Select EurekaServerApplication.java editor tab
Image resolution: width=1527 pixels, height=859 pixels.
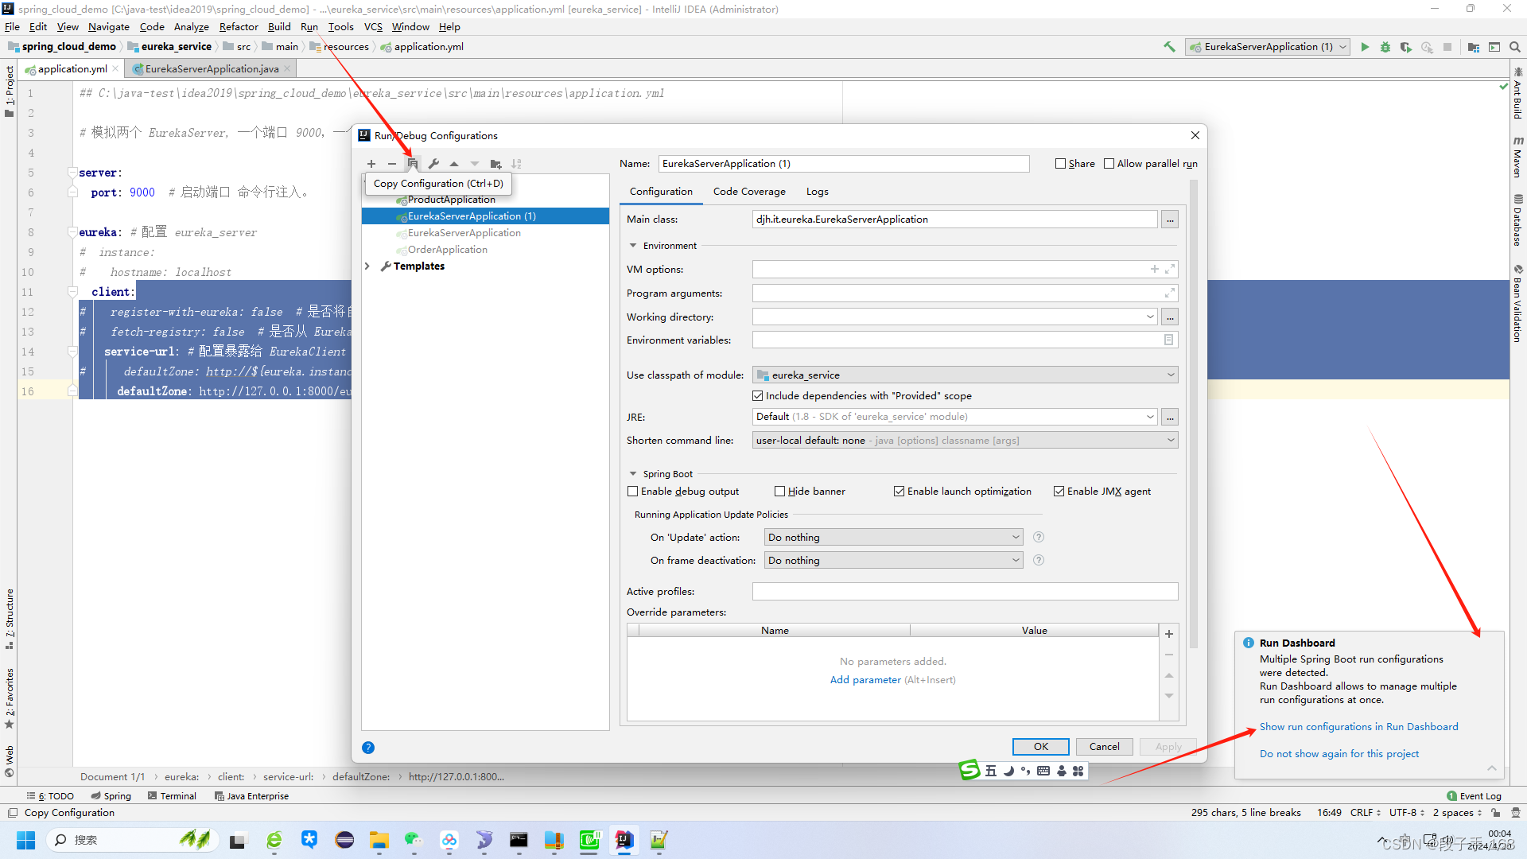click(212, 69)
